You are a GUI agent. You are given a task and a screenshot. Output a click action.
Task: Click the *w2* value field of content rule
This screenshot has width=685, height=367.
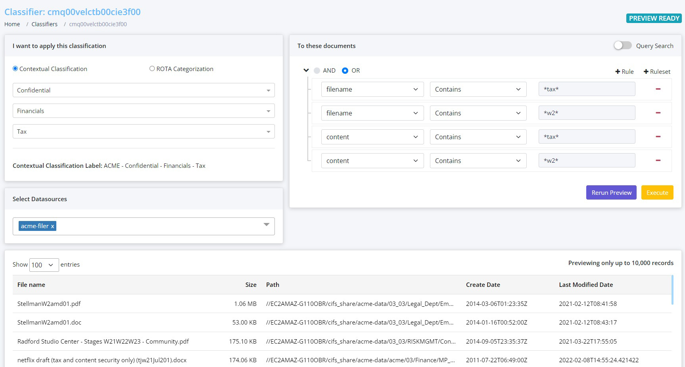point(587,161)
